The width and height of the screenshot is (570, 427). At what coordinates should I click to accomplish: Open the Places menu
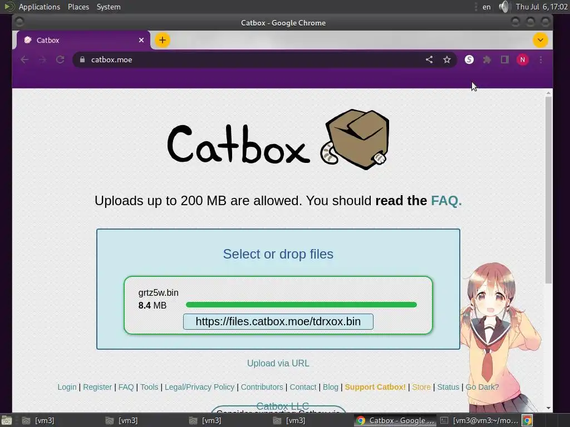pos(78,7)
